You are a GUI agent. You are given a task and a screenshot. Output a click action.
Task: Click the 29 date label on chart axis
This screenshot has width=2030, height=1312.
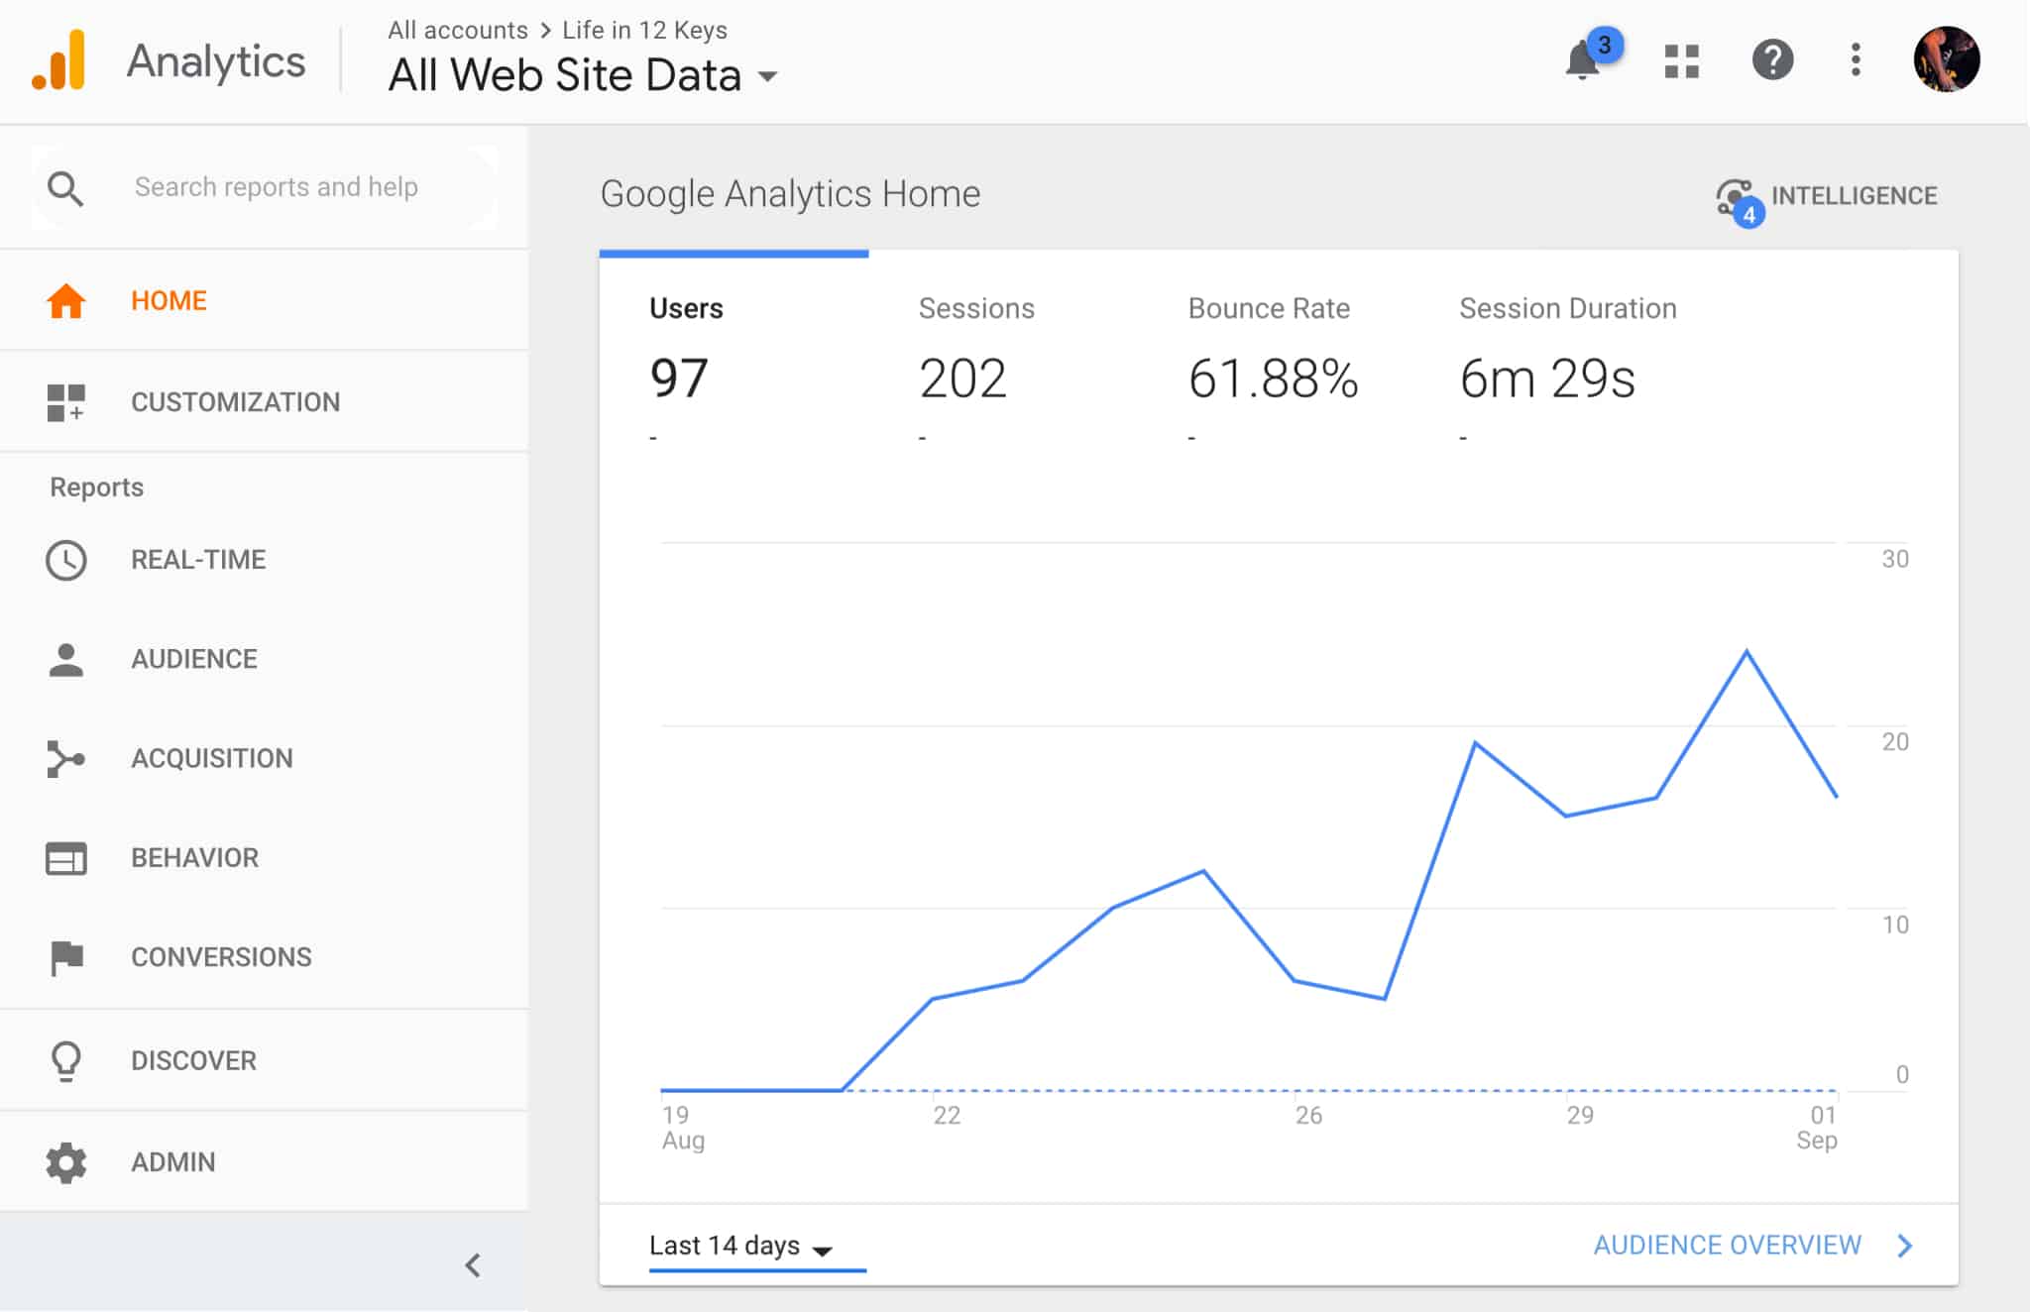pos(1580,1116)
